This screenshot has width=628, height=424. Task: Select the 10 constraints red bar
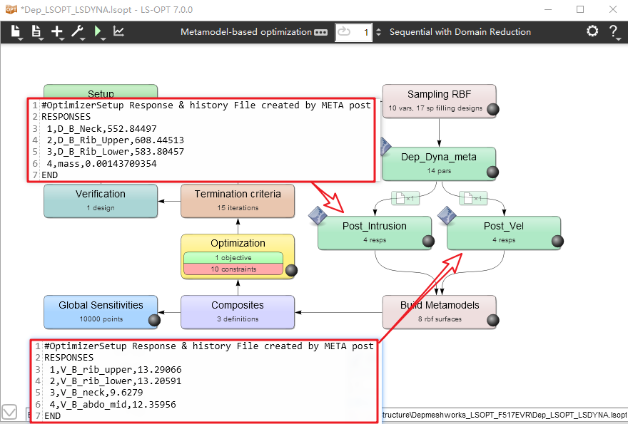233,269
